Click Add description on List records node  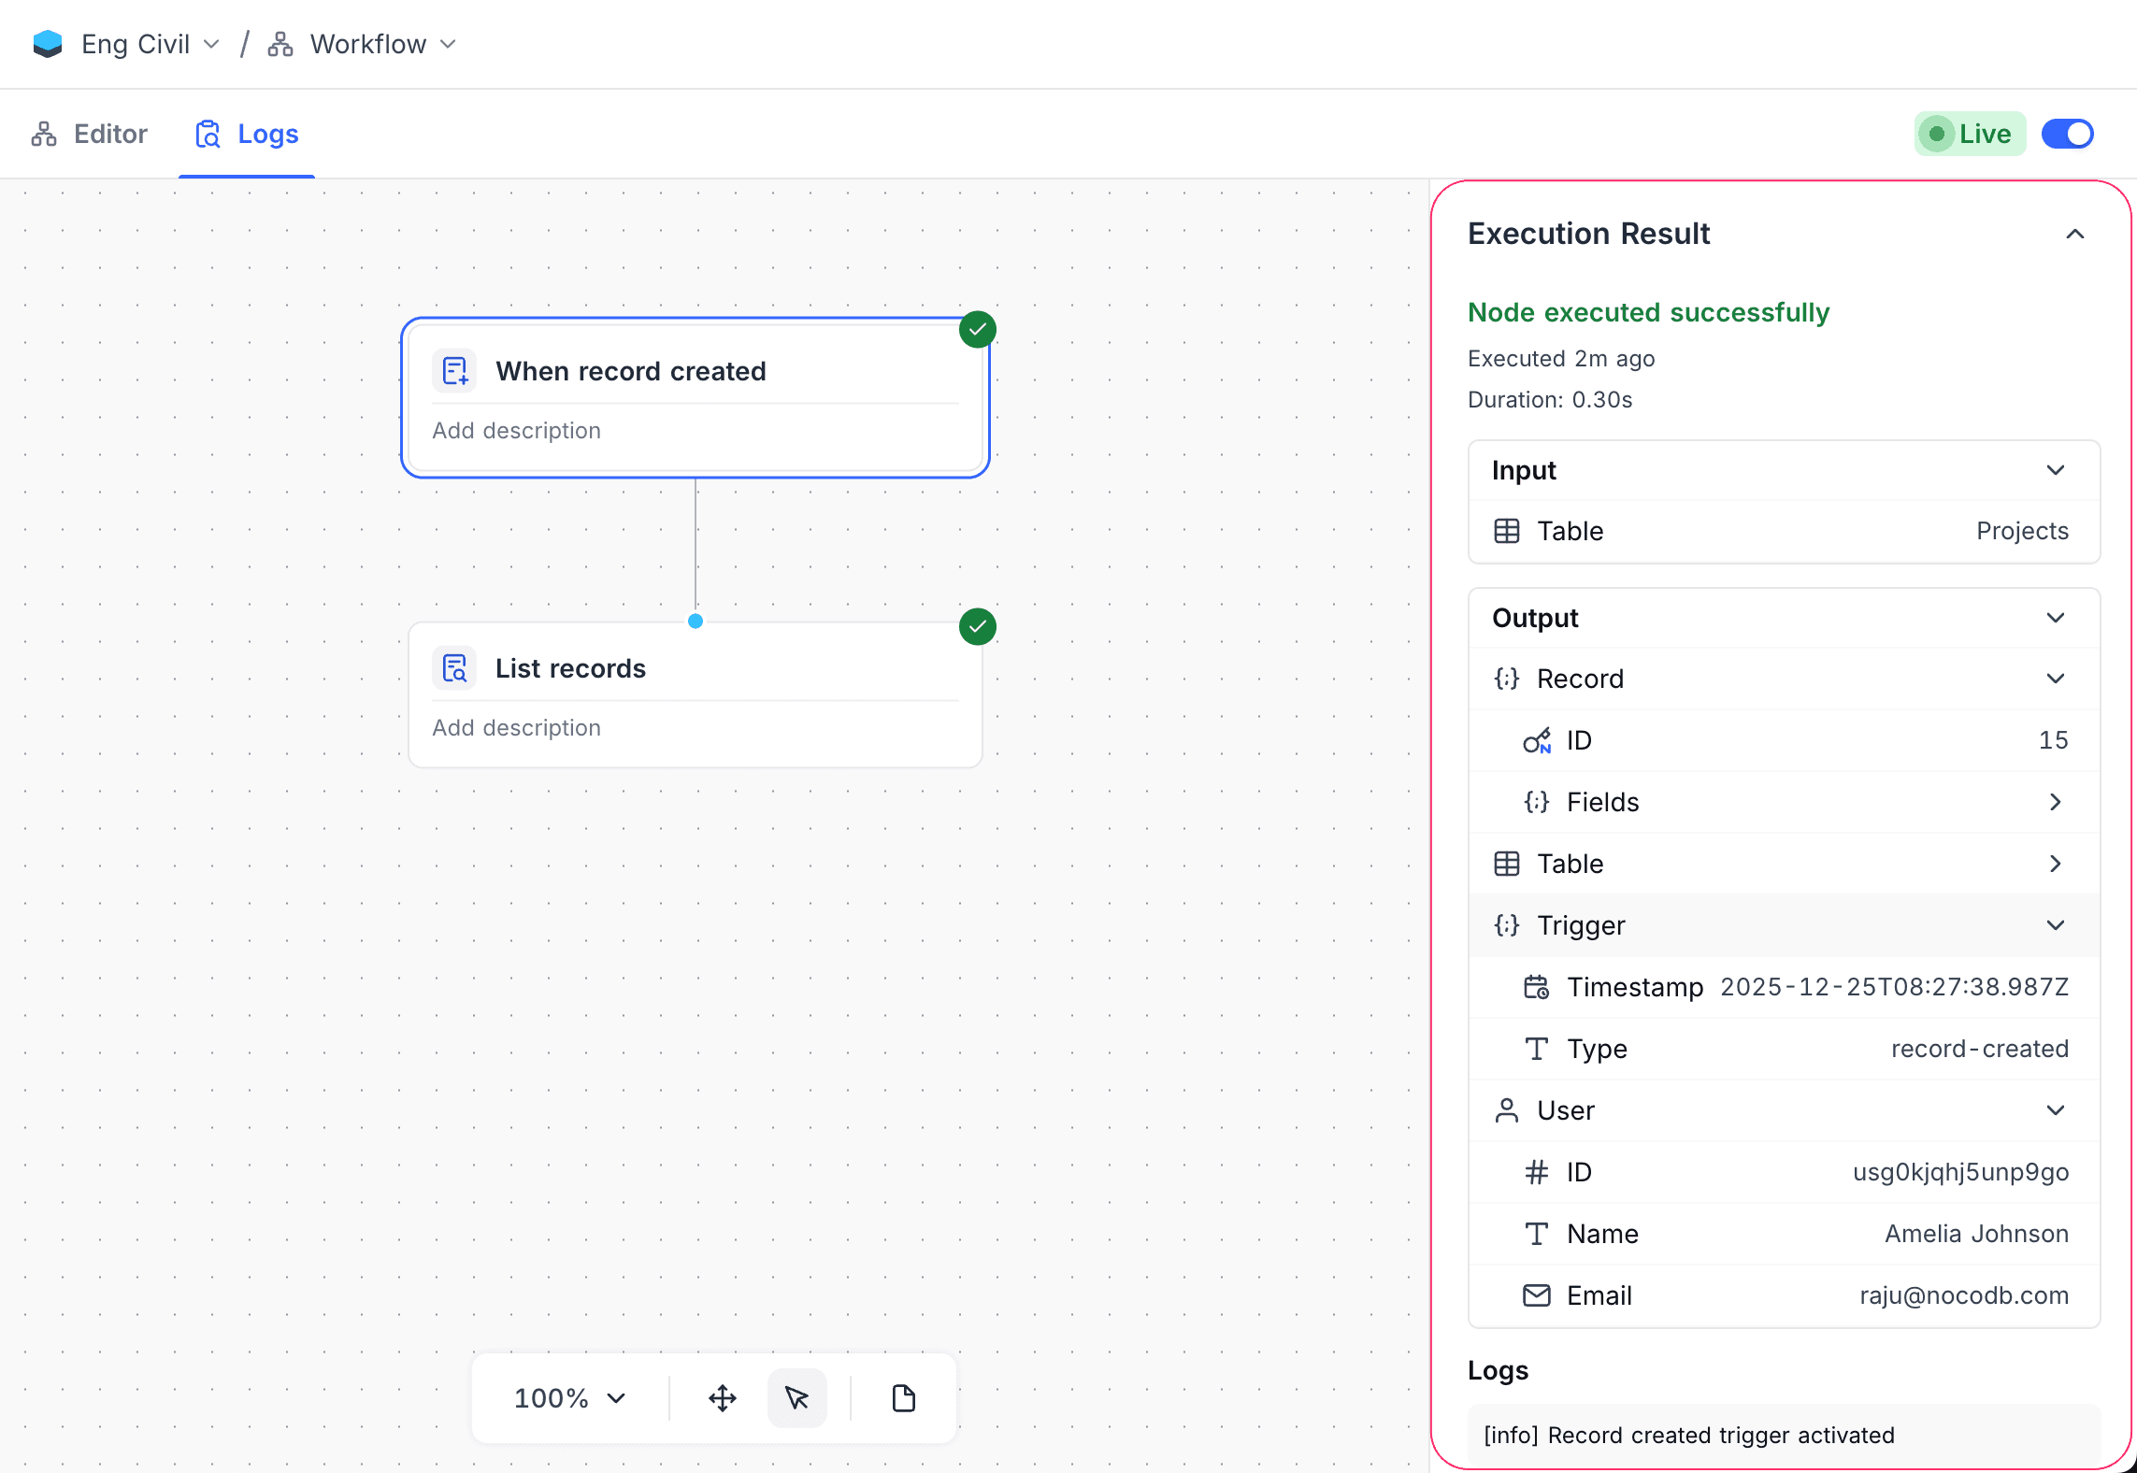(516, 727)
